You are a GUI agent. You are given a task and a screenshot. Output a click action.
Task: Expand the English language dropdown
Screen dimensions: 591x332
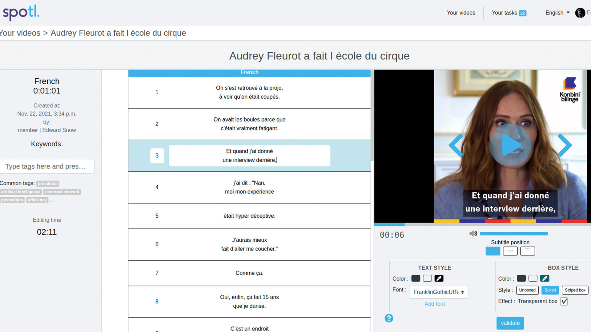pyautogui.click(x=557, y=13)
